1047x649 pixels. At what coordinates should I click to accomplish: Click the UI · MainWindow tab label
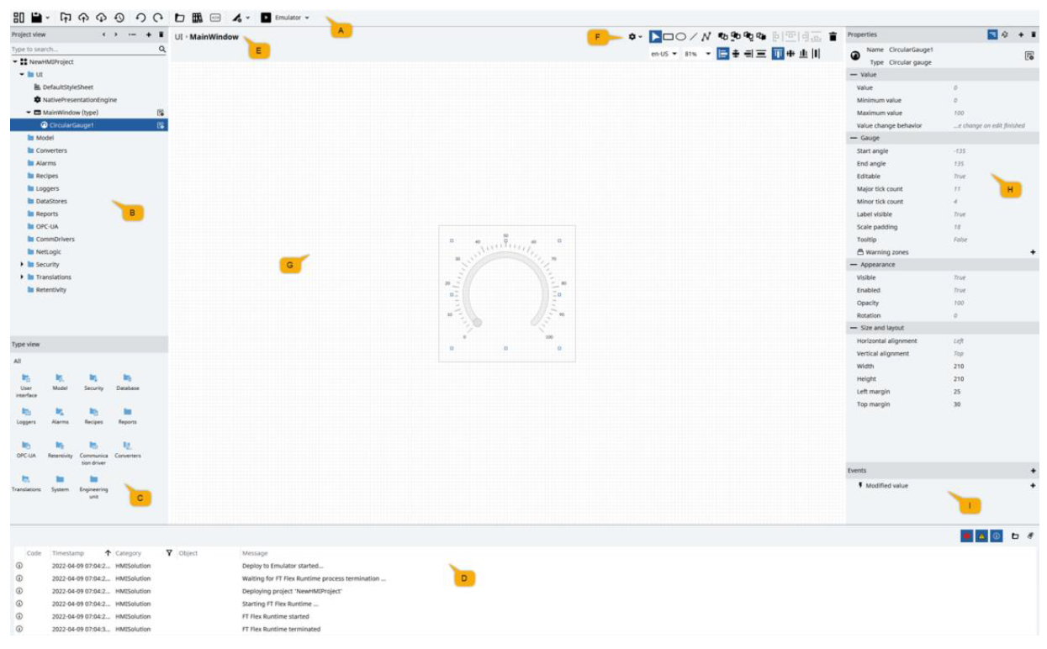coord(206,37)
